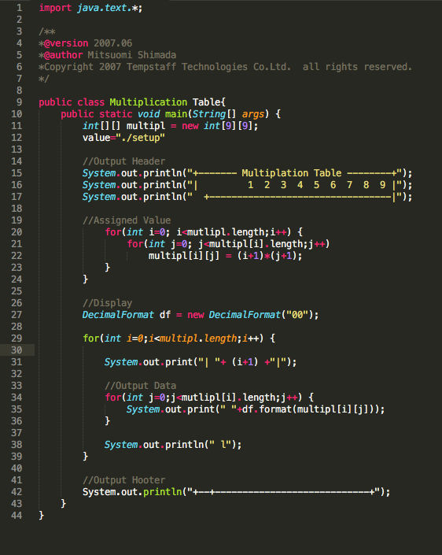Screen dimensions: 442x555
Task: Click the 'import' keyword on line 1
Action: click(55, 8)
